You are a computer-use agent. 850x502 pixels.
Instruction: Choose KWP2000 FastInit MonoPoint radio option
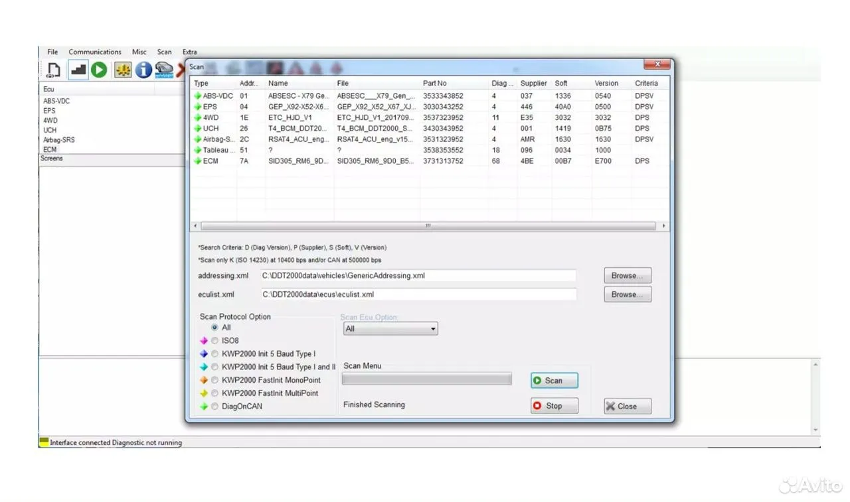[x=214, y=380]
